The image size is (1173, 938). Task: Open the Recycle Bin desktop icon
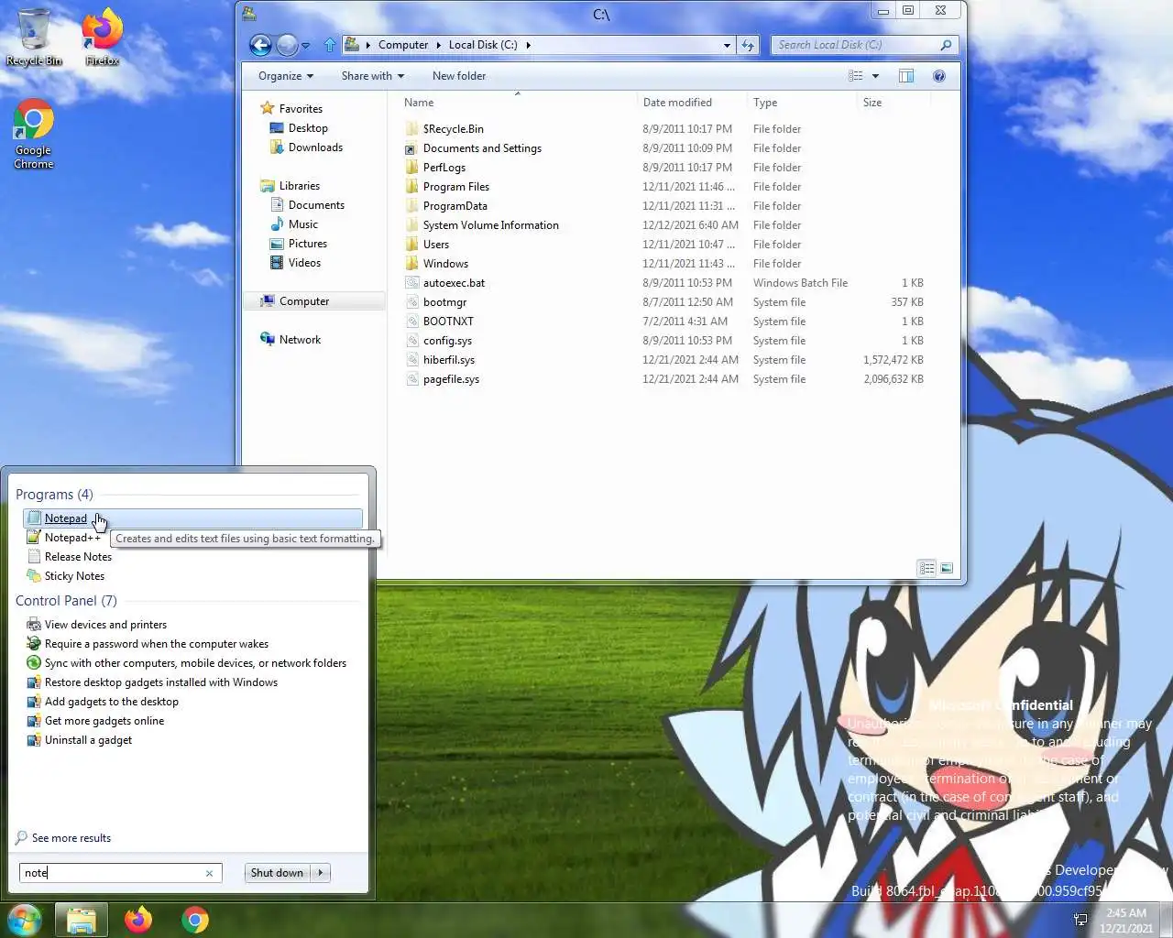coord(34,37)
